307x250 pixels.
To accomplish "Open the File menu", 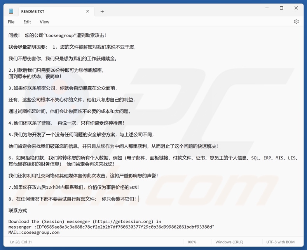I will pos(11,22).
